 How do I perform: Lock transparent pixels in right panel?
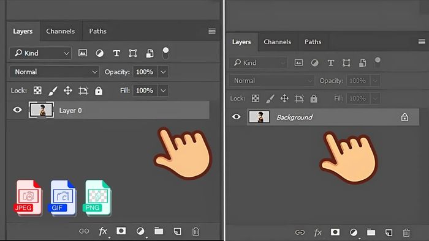tap(256, 98)
